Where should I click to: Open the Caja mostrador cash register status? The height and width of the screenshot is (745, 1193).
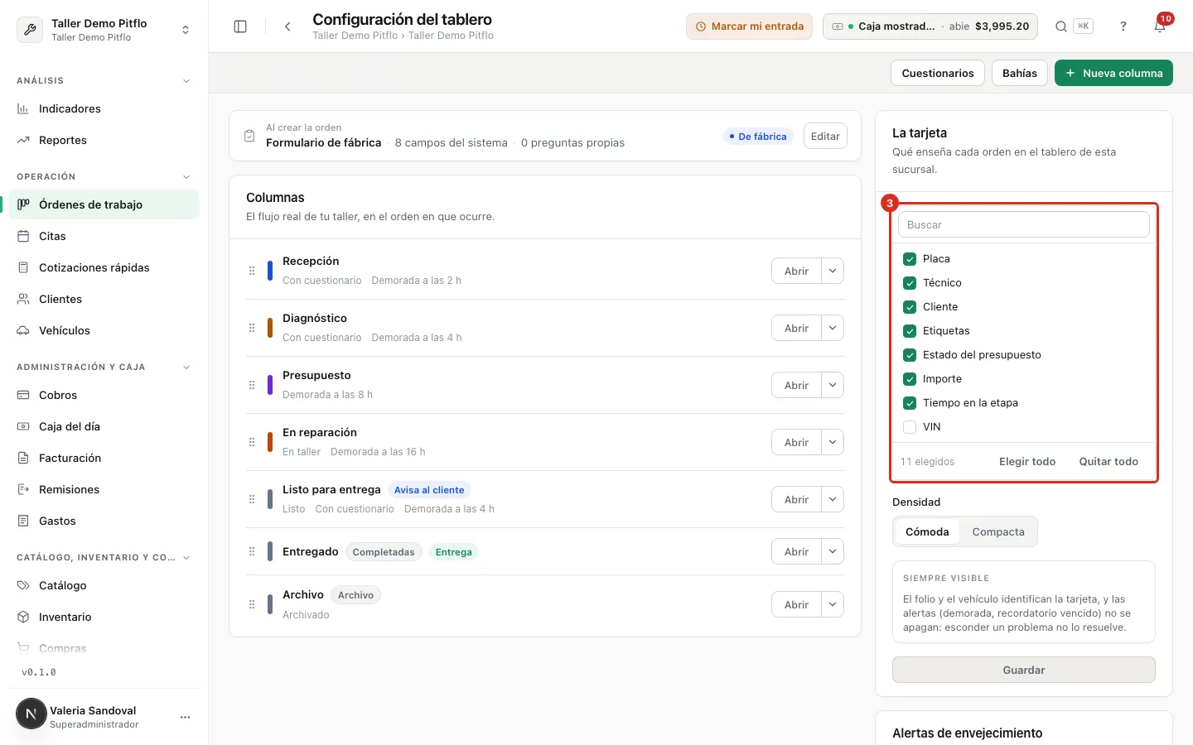(x=930, y=26)
